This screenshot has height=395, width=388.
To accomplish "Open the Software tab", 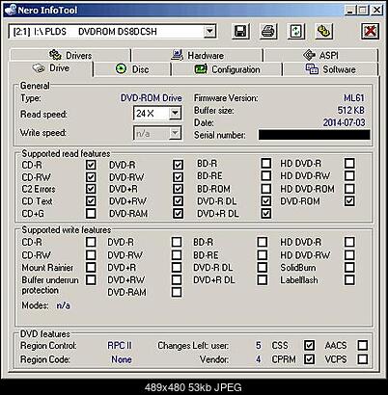I will [x=330, y=69].
